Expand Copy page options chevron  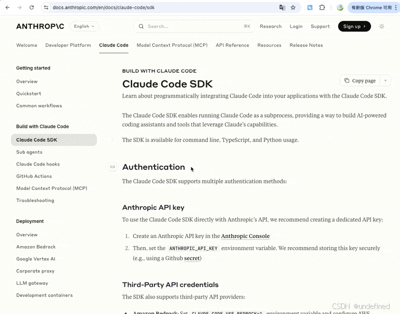pos(385,80)
